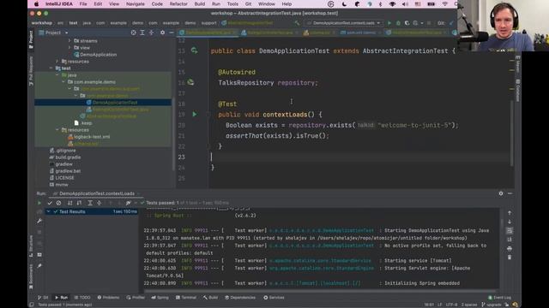Open Spring tool window tab
Viewport: 549px width, 308px height.
coord(160,298)
